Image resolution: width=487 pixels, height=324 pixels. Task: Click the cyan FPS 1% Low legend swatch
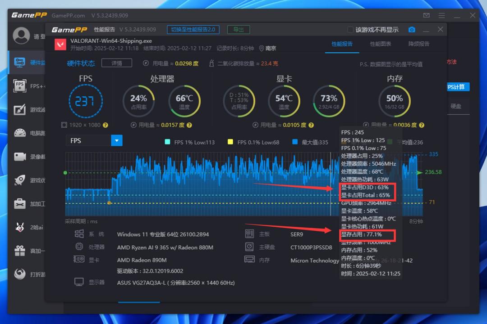click(x=167, y=142)
